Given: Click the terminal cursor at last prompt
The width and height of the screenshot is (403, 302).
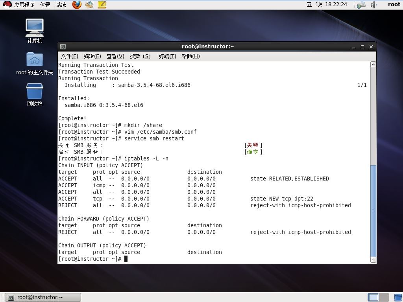Looking at the screenshot, I should [x=126, y=259].
